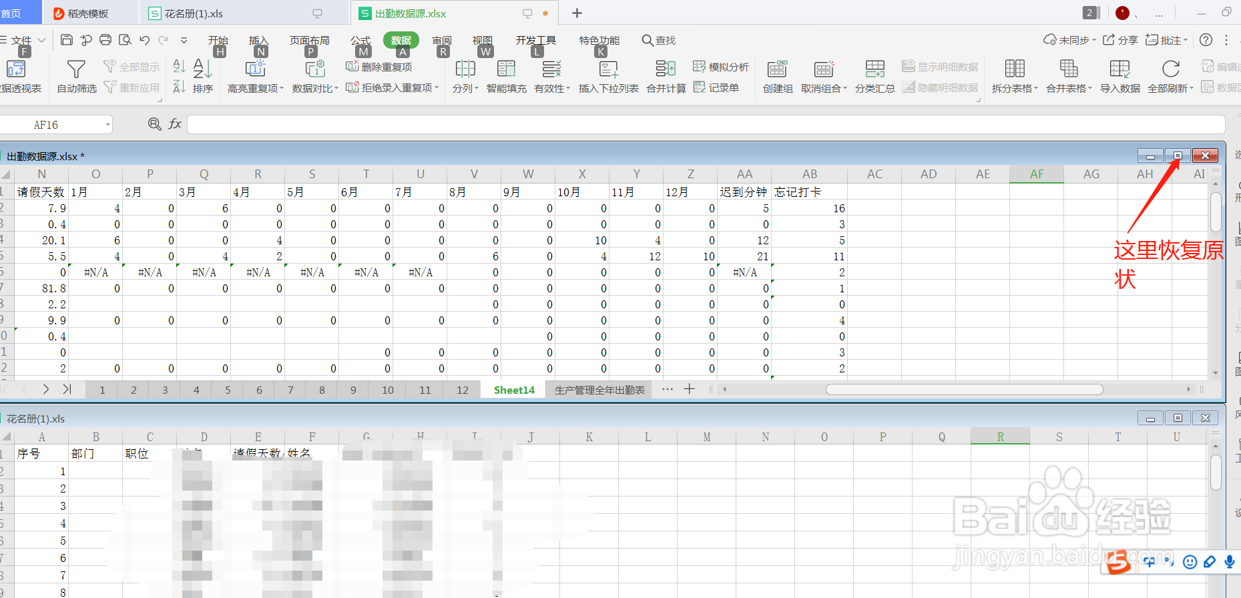Open the 文件 file menu
The width and height of the screenshot is (1241, 598).
(x=22, y=40)
